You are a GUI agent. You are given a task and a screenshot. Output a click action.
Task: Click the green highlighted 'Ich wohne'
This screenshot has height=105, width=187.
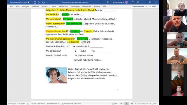[68, 19]
